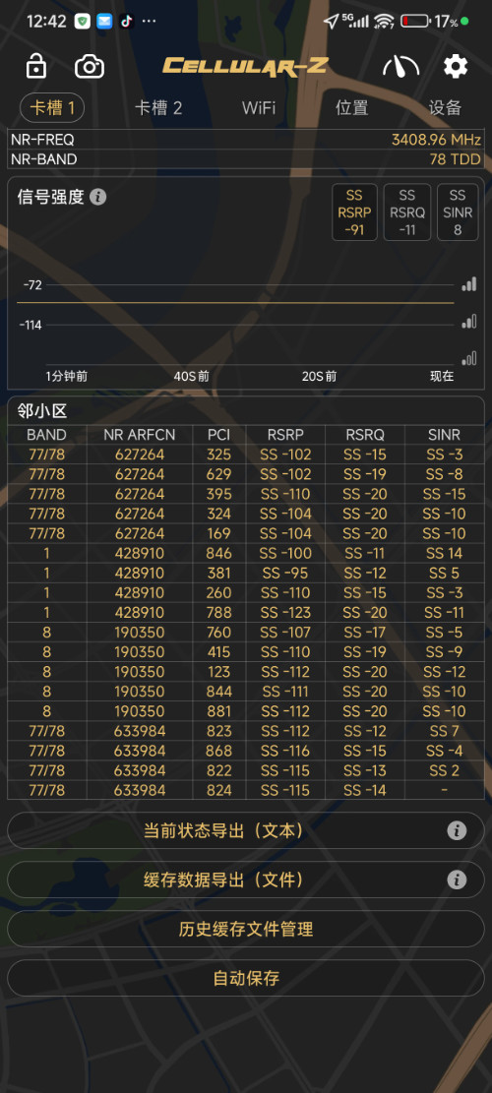Tap info icon next to 信号强度
492x1093 pixels.
(x=98, y=198)
